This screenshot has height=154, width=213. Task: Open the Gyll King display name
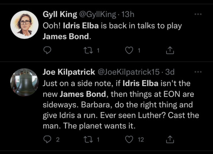(60, 14)
